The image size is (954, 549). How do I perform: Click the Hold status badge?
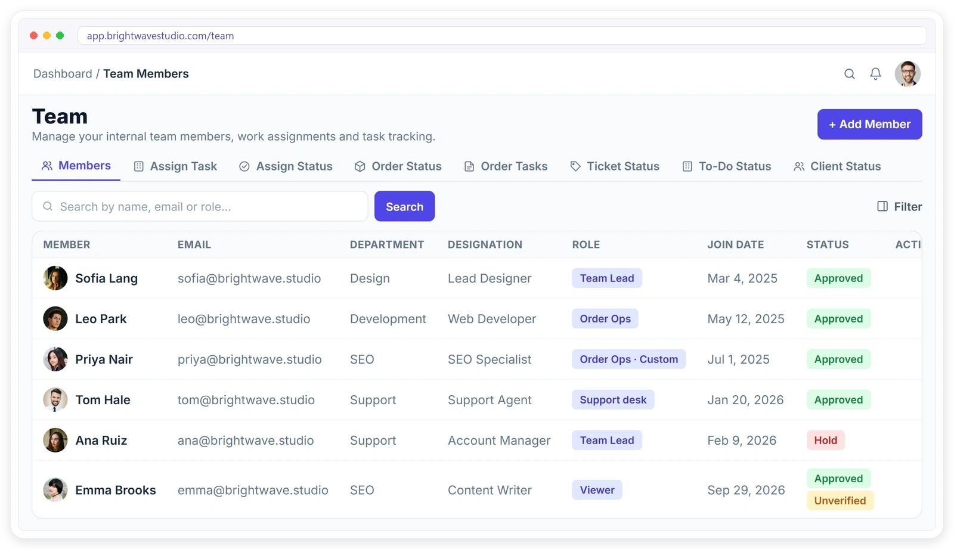[x=826, y=441]
